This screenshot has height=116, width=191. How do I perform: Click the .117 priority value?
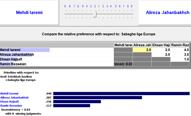(48, 106)
